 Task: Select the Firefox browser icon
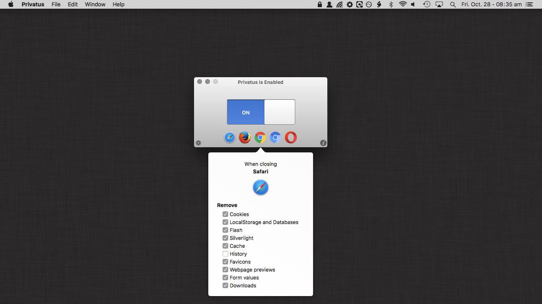245,137
